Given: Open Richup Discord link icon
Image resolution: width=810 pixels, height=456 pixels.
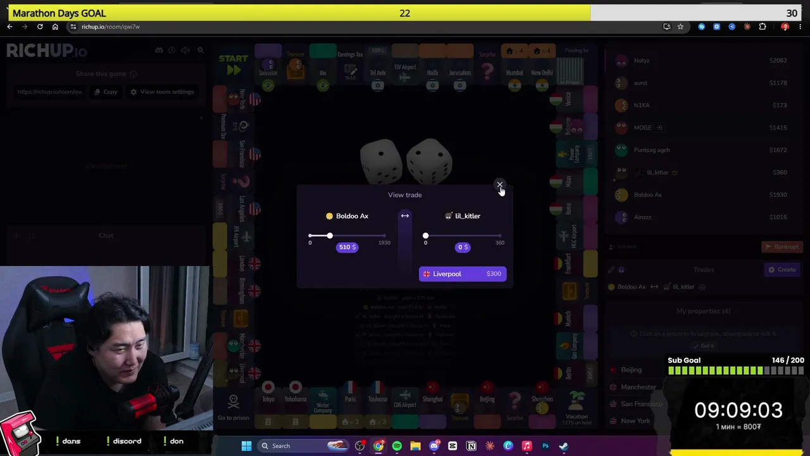Looking at the screenshot, I should [x=159, y=51].
